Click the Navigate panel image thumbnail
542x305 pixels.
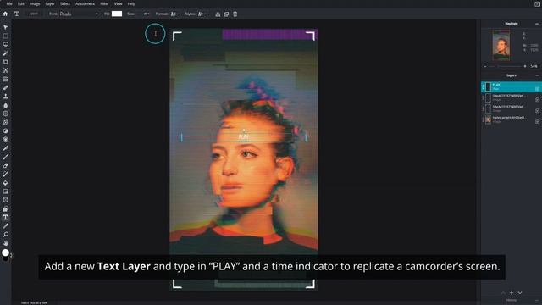click(501, 45)
